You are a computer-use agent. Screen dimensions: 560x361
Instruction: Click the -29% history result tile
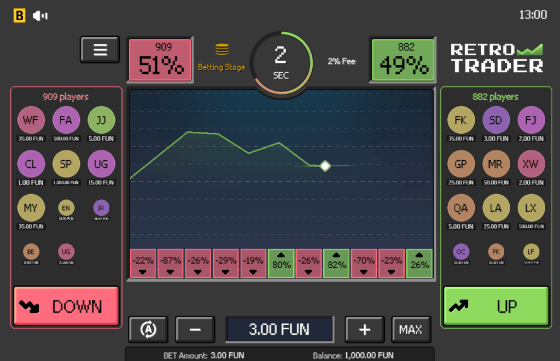click(226, 264)
